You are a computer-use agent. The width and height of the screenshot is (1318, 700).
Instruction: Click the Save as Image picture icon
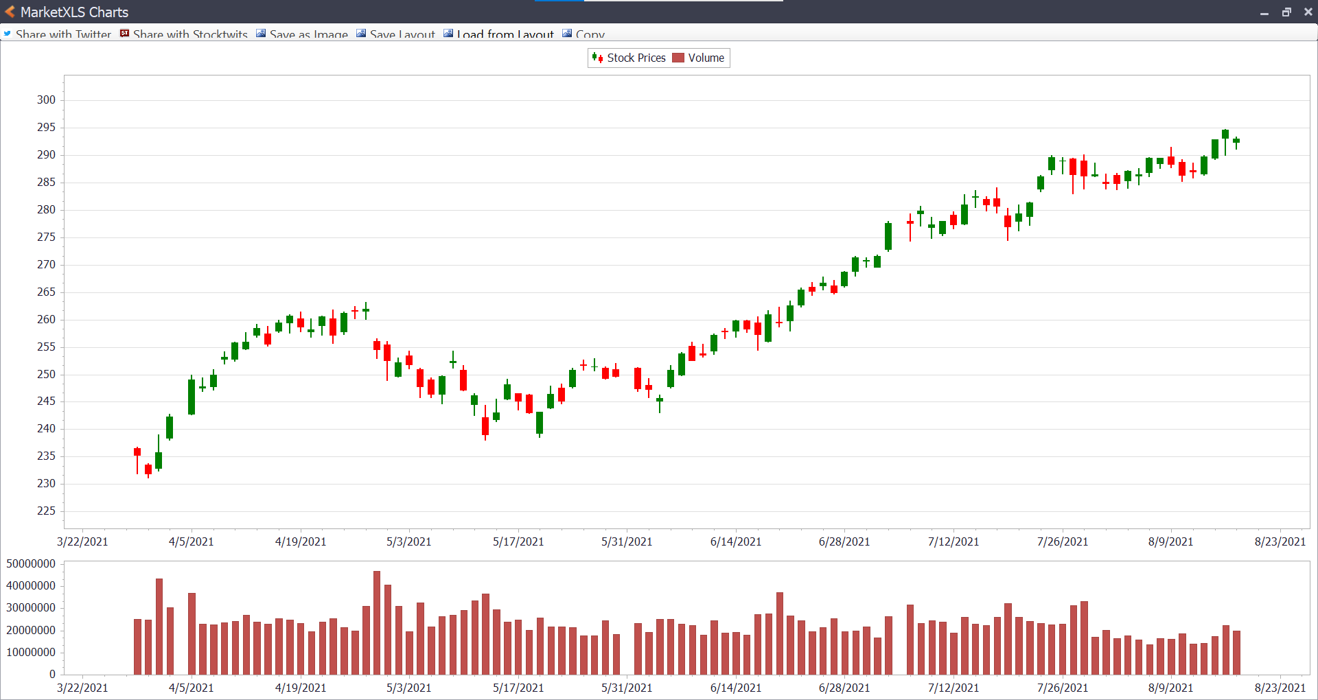(x=261, y=32)
